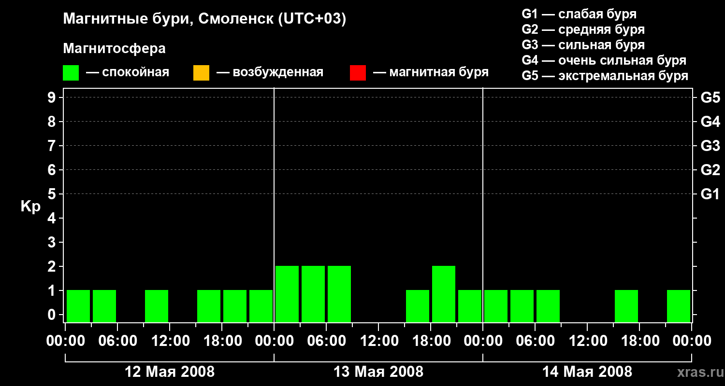Click the orange возбужденная legend swatch
The height and width of the screenshot is (386, 725).
pos(201,73)
